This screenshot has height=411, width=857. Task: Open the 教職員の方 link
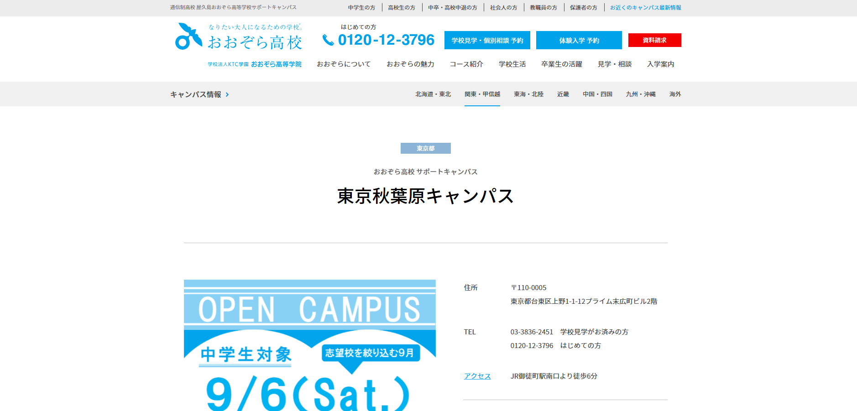(x=543, y=8)
